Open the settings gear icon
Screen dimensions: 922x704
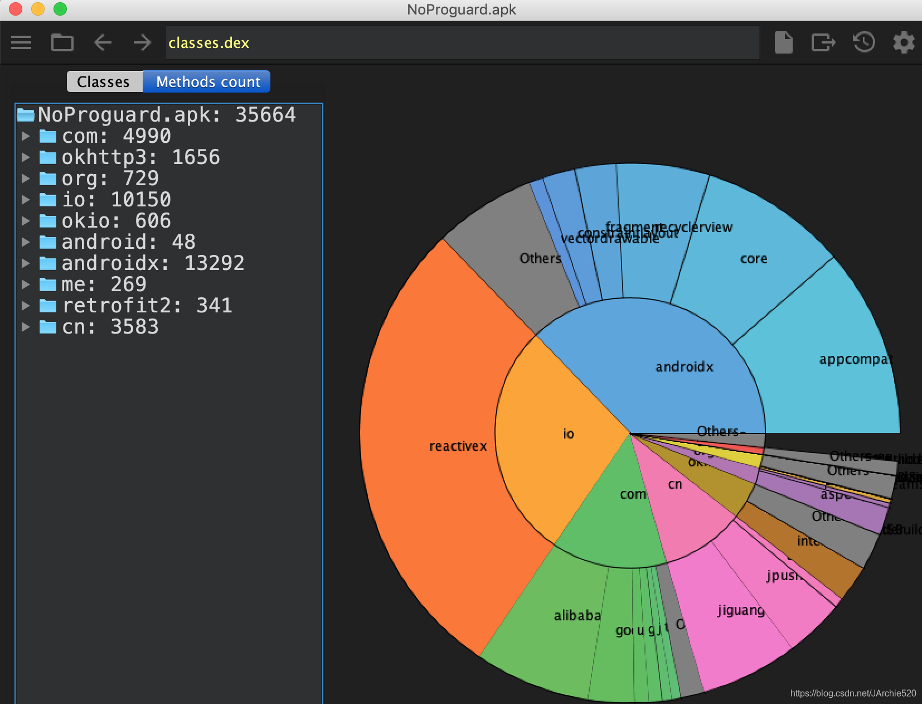904,42
